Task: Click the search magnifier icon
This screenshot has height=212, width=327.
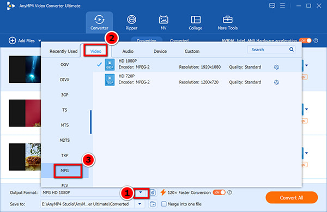Action: pos(292,50)
